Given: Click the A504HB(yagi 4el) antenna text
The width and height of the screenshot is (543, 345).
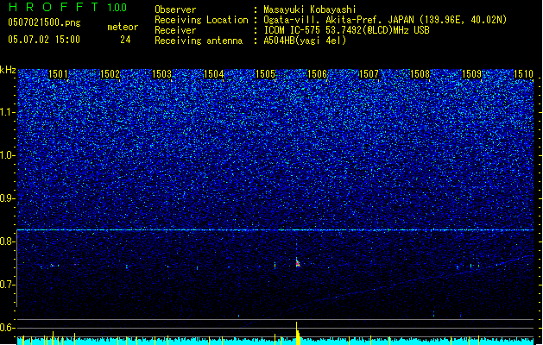Looking at the screenshot, I should pyautogui.click(x=305, y=41).
